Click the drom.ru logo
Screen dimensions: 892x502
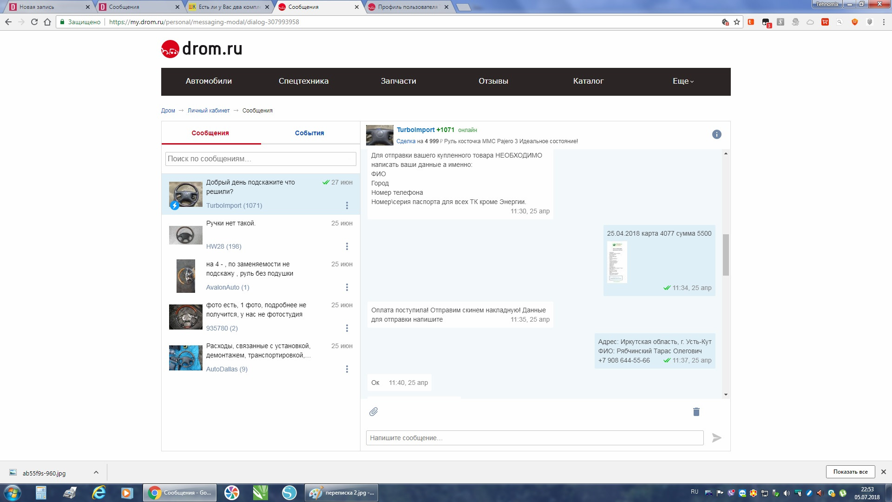click(202, 49)
